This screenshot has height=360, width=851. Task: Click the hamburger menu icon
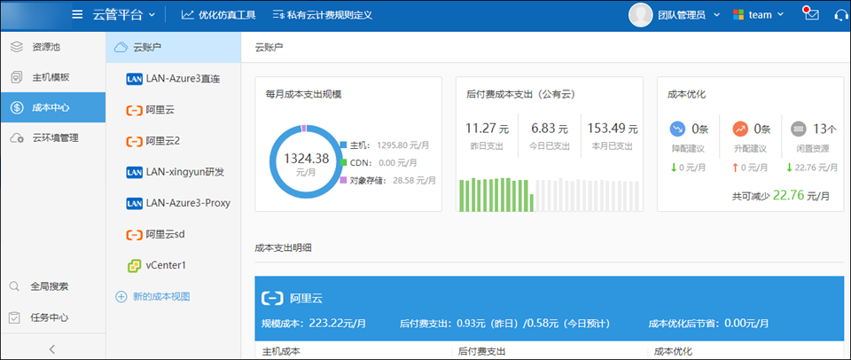click(77, 14)
